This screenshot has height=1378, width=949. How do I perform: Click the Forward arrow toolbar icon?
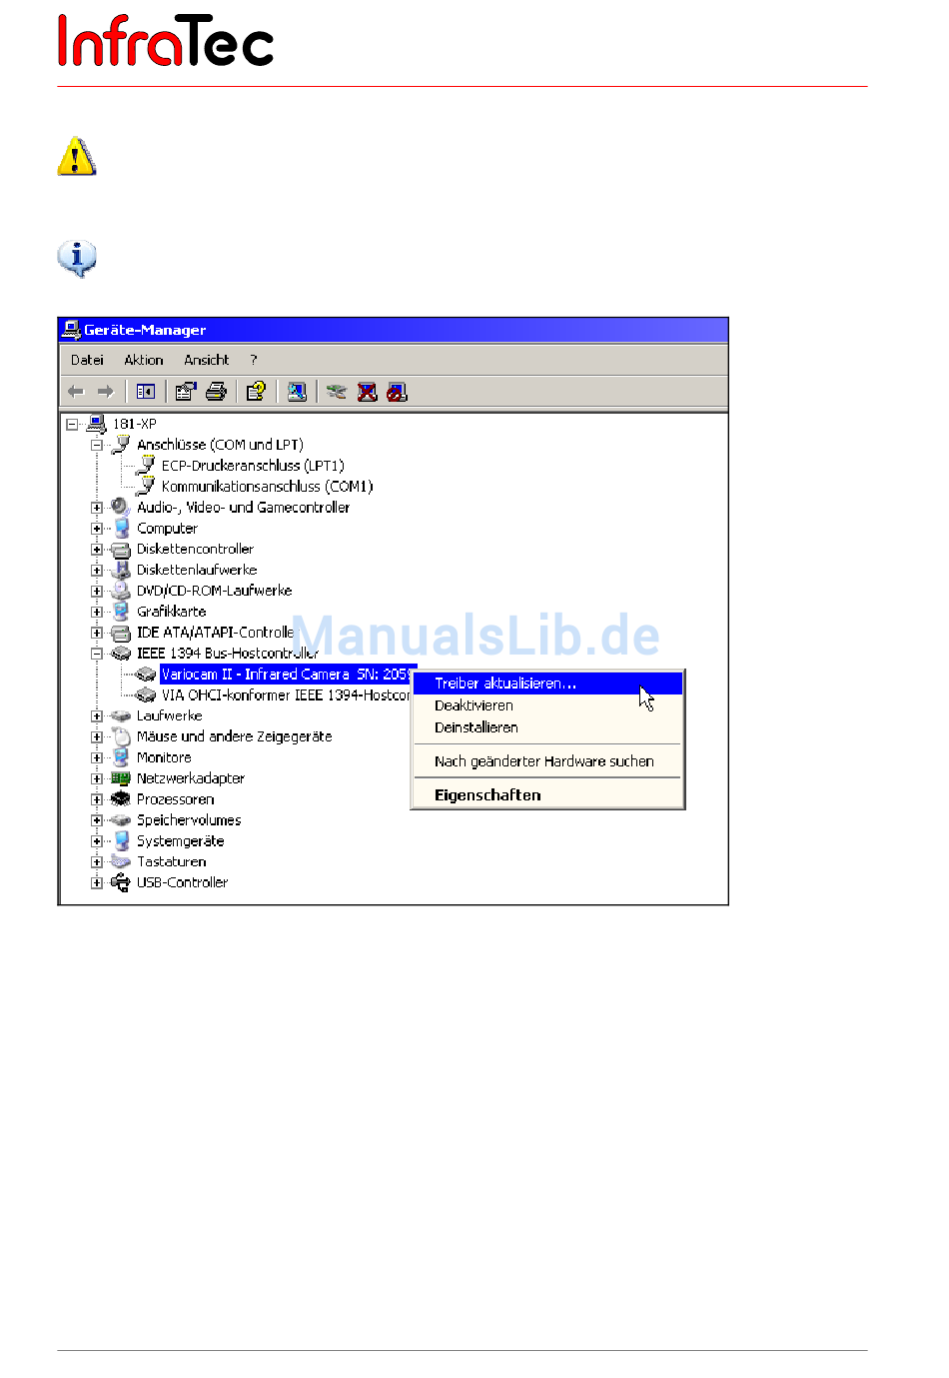[x=105, y=392]
